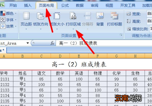Select the Page Layout (页面布局) tab

46,6
